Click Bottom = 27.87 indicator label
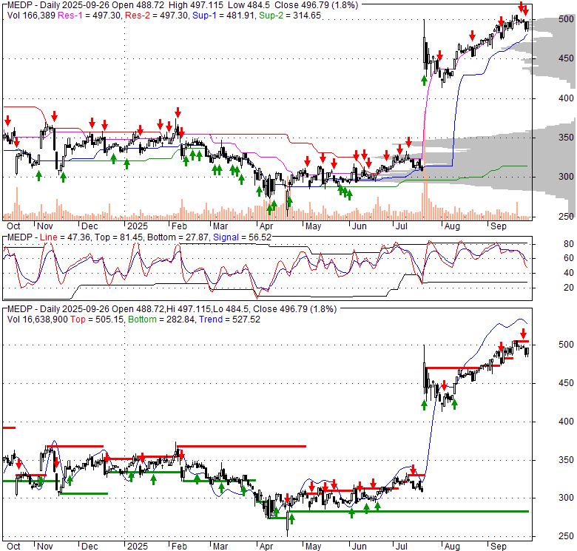 (x=178, y=237)
